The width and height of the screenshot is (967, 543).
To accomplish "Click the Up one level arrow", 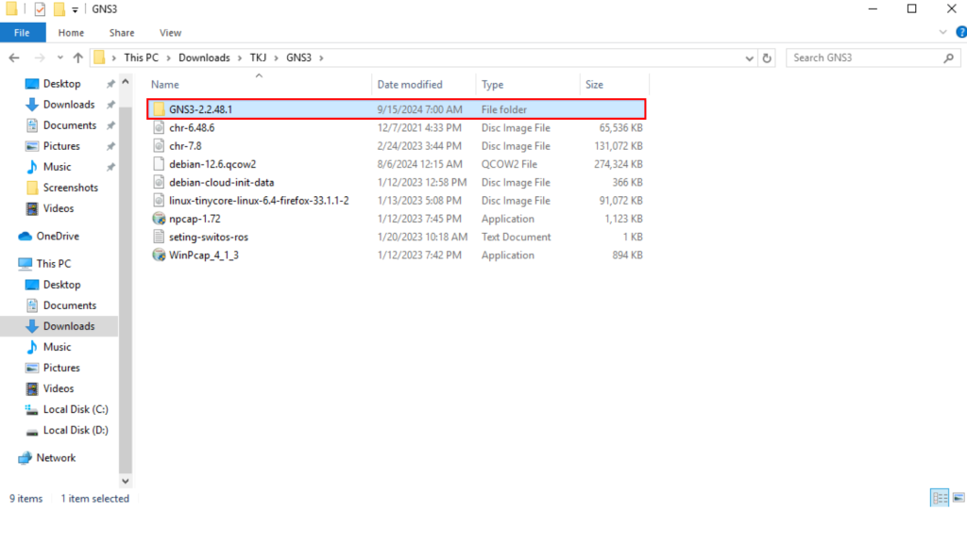I will [x=78, y=58].
